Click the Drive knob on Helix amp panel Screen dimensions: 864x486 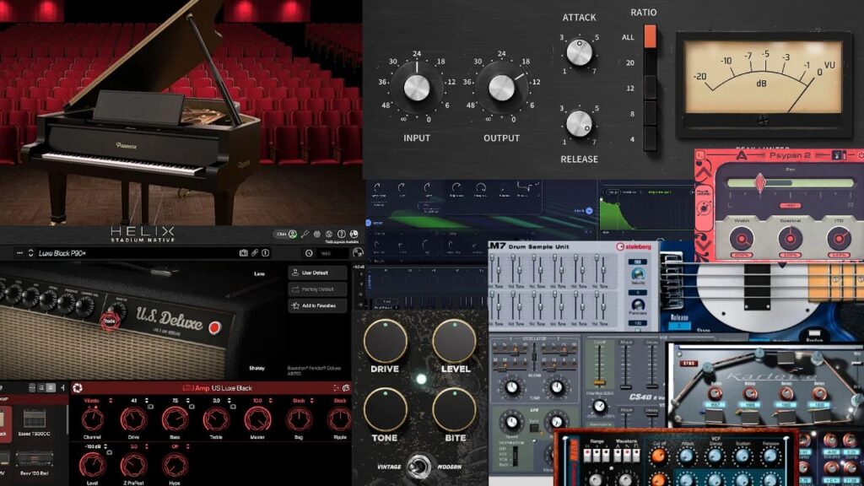click(133, 420)
